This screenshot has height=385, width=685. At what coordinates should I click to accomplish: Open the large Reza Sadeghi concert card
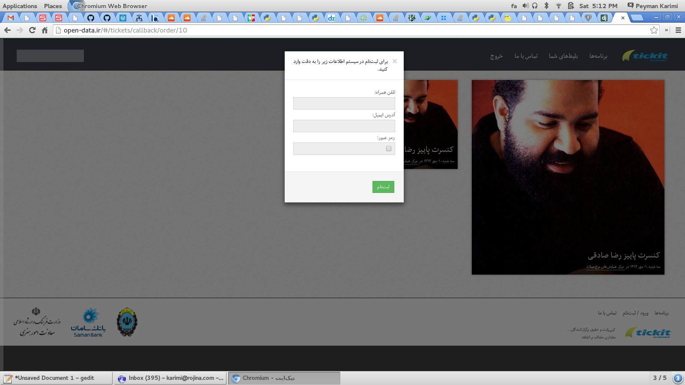[x=568, y=177]
